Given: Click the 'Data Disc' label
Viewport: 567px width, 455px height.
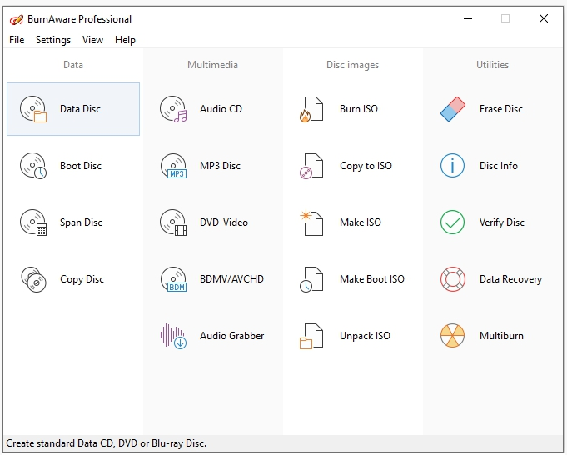Looking at the screenshot, I should coord(80,109).
